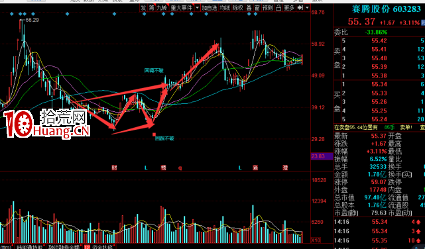Click the 外盘 value 17748
The height and width of the screenshot is (249, 425).
(378, 189)
